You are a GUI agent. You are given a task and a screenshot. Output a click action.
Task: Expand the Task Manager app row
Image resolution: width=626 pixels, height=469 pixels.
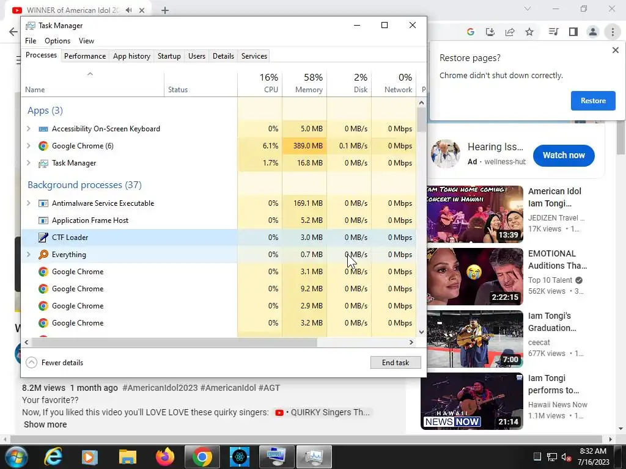[x=28, y=163]
